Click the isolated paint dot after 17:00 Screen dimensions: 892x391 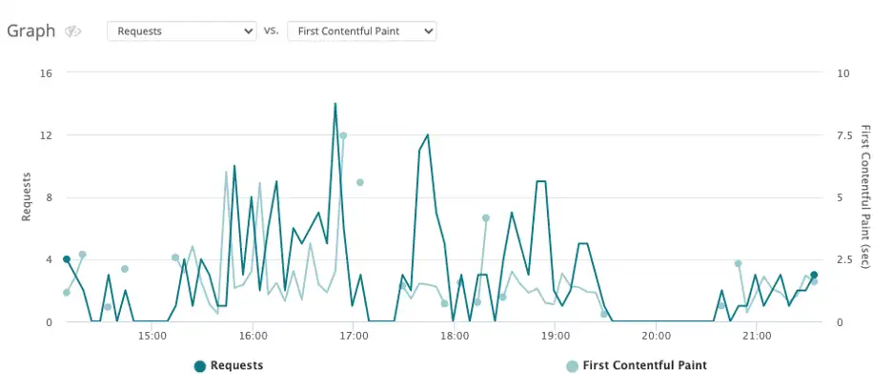pos(360,182)
